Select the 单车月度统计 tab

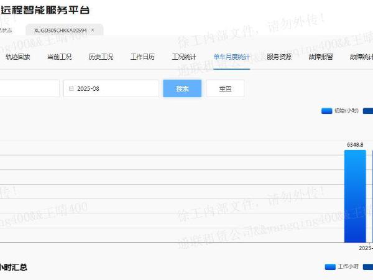coord(231,57)
